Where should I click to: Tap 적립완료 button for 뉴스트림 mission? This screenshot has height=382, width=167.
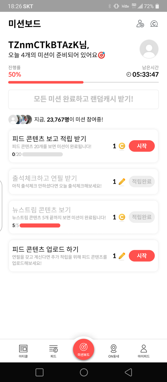pyautogui.click(x=142, y=217)
